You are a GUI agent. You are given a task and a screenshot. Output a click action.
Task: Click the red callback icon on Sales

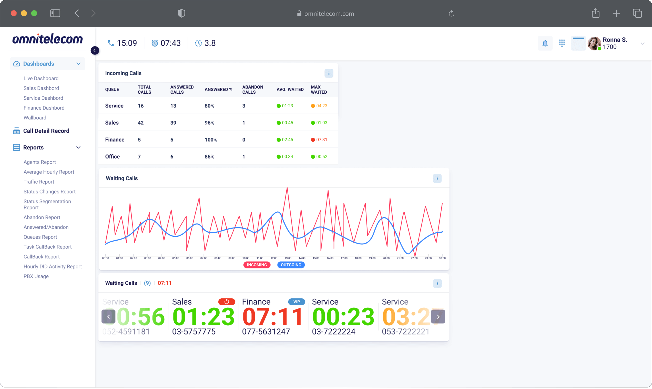[x=227, y=302]
